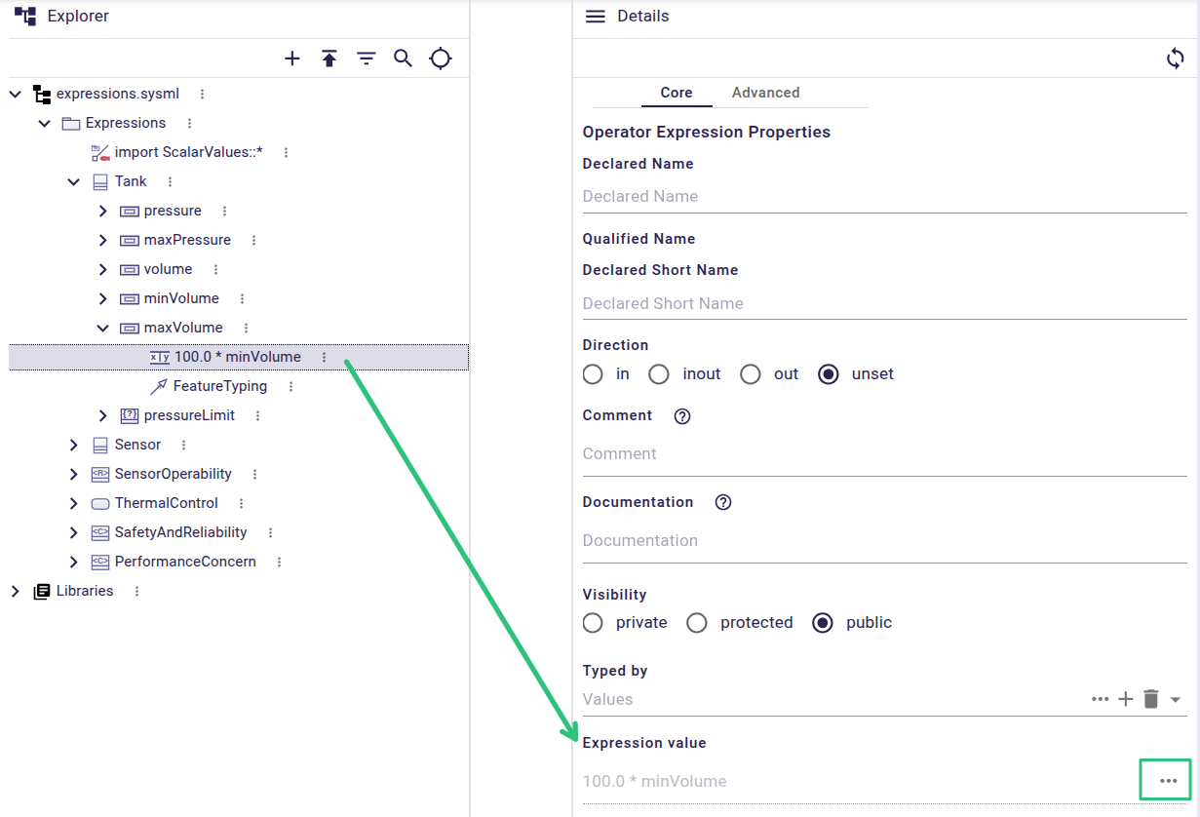1200x817 pixels.
Task: Select the 'public' visibility radio button
Action: (823, 623)
